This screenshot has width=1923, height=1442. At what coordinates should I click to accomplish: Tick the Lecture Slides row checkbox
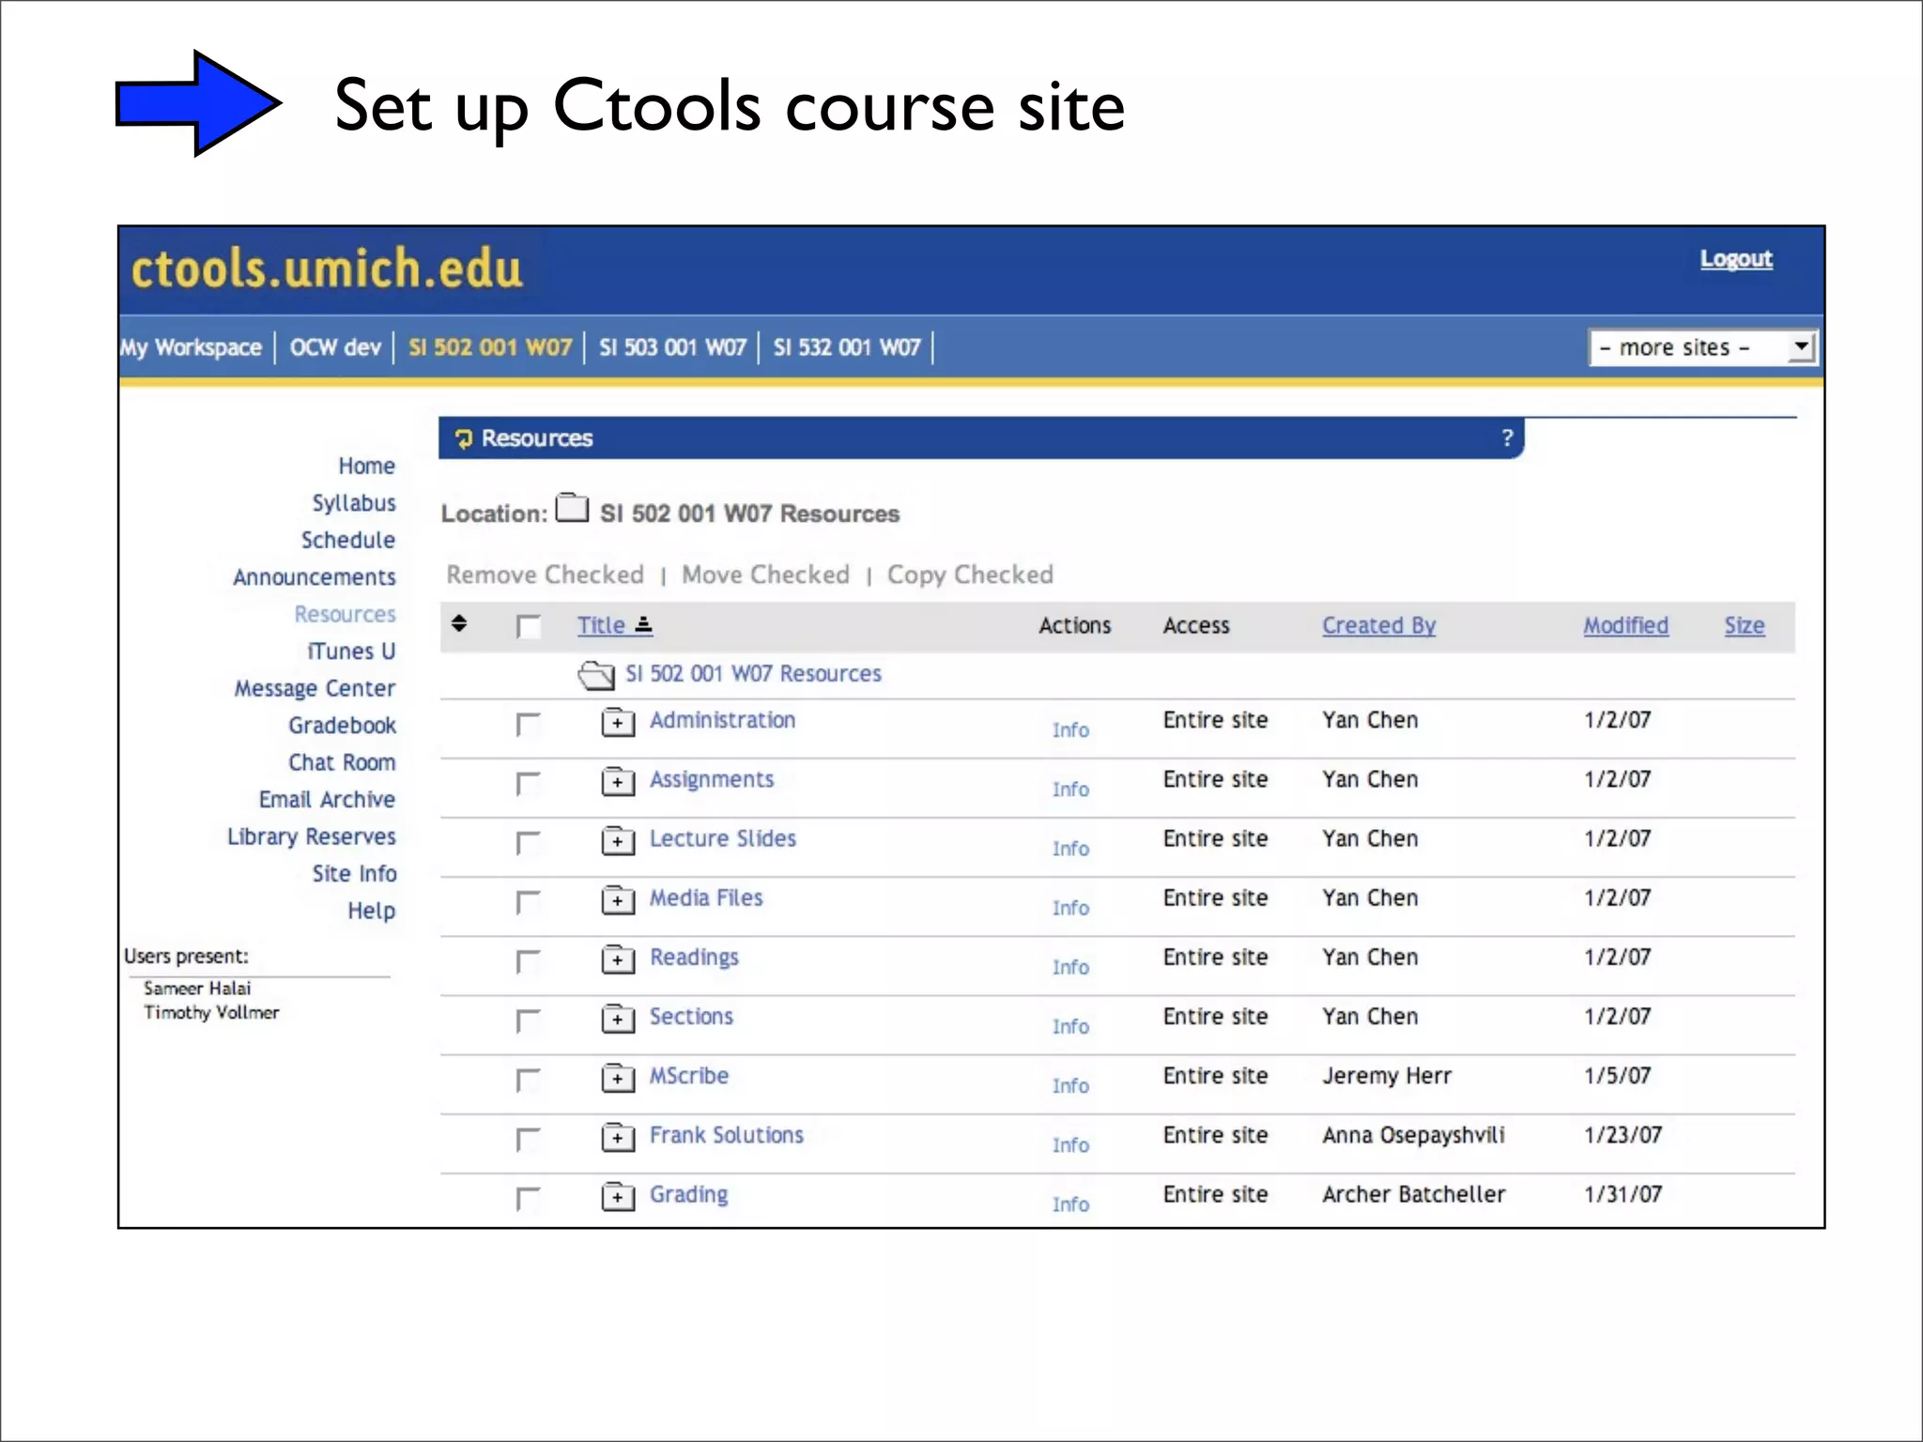pyautogui.click(x=529, y=843)
